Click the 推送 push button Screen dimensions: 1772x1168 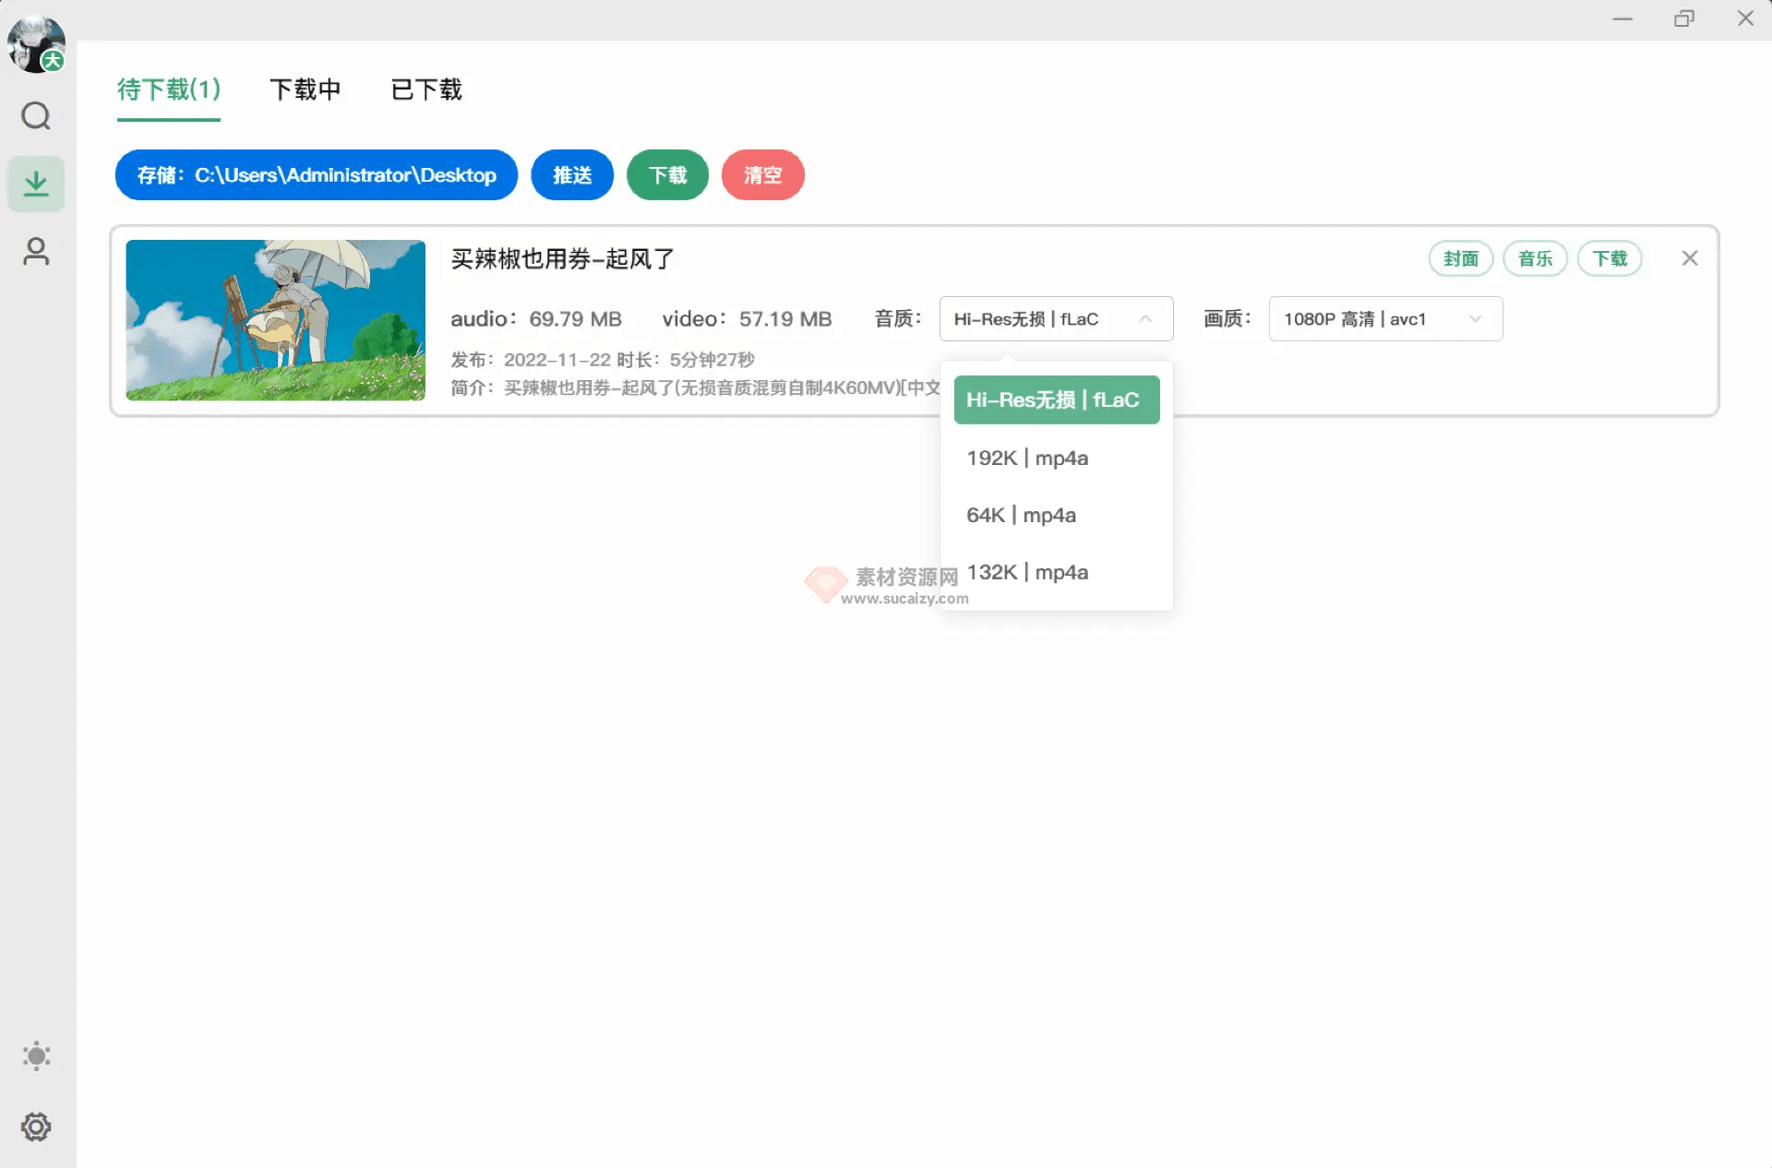point(571,175)
